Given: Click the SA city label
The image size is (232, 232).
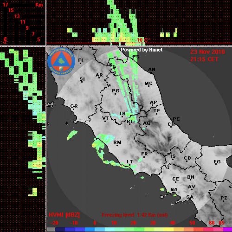Looking at the screenshot, I should pos(190,197).
